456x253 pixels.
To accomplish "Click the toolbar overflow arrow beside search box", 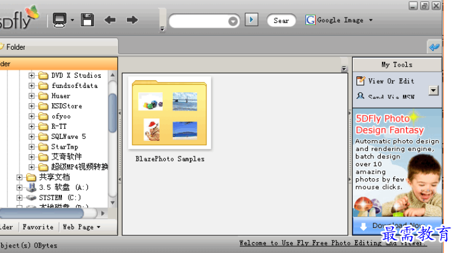I will click(162, 29).
